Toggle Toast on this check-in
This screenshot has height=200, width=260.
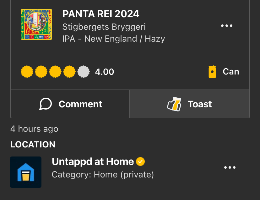(x=190, y=104)
